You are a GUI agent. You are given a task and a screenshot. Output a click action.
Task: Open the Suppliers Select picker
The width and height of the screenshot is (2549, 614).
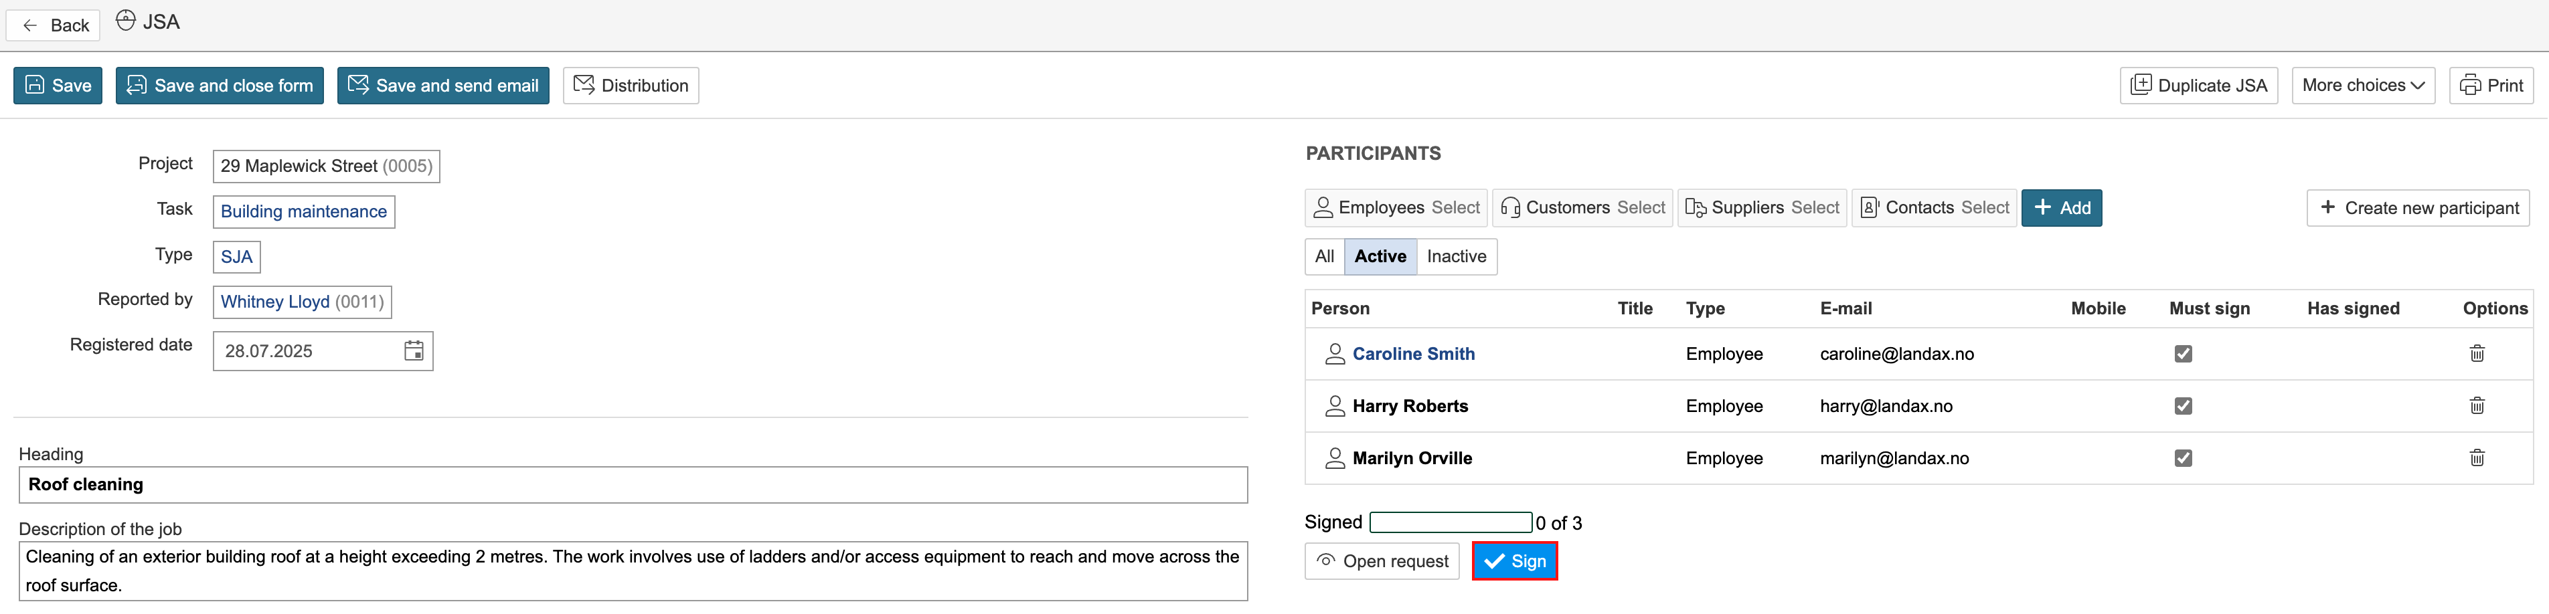[x=1761, y=207]
